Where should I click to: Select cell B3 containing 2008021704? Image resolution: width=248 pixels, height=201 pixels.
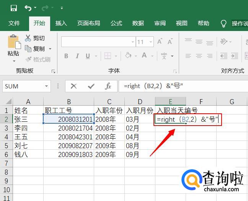pyautogui.click(x=69, y=128)
